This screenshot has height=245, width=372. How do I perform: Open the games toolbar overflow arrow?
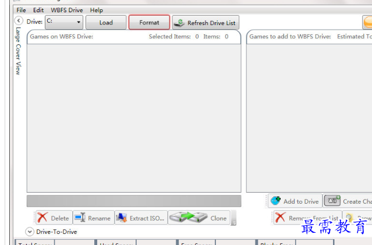233,218
